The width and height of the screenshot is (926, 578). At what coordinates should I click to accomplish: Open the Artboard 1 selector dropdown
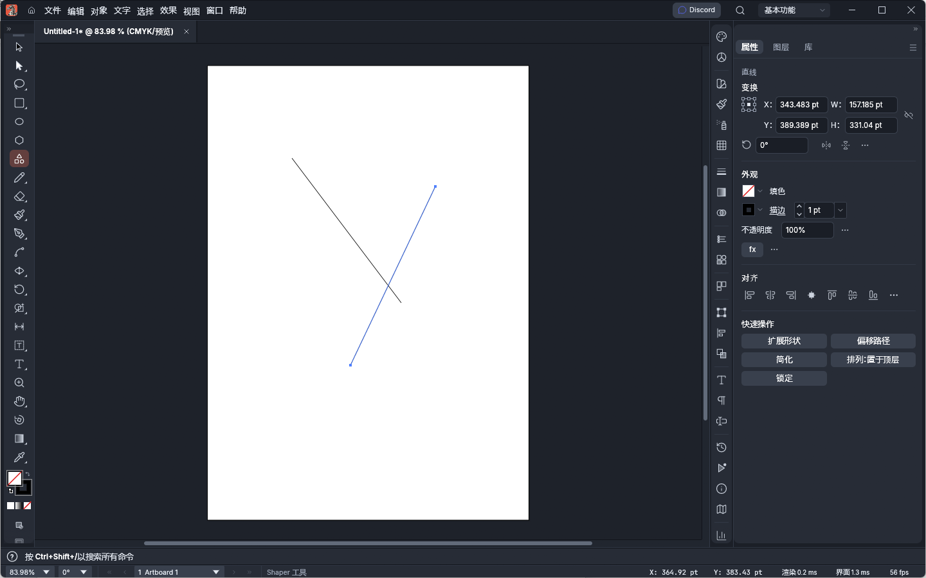(216, 572)
